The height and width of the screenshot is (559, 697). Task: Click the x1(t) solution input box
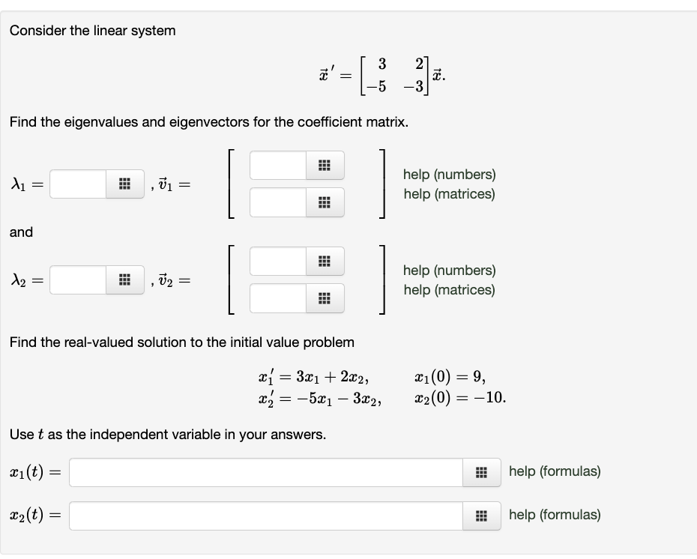click(262, 471)
